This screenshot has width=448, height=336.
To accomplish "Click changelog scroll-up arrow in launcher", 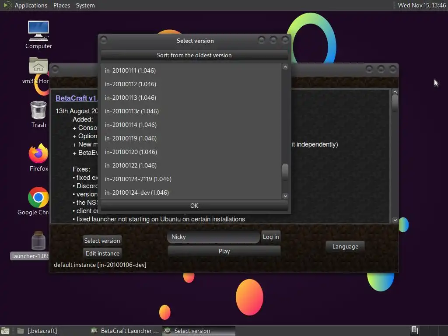I will (395, 92).
